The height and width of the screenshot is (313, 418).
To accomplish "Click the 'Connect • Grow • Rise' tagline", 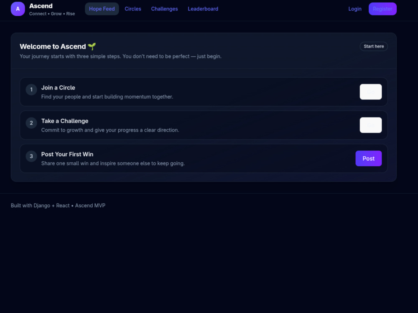I will pos(52,14).
